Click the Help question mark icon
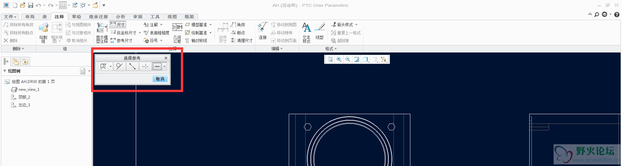622x166 pixels. point(617,15)
